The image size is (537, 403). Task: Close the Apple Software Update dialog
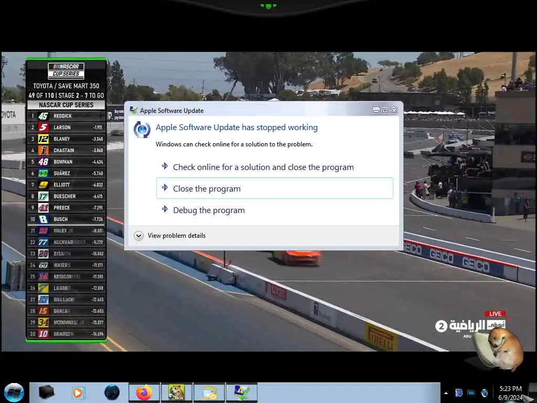click(394, 110)
